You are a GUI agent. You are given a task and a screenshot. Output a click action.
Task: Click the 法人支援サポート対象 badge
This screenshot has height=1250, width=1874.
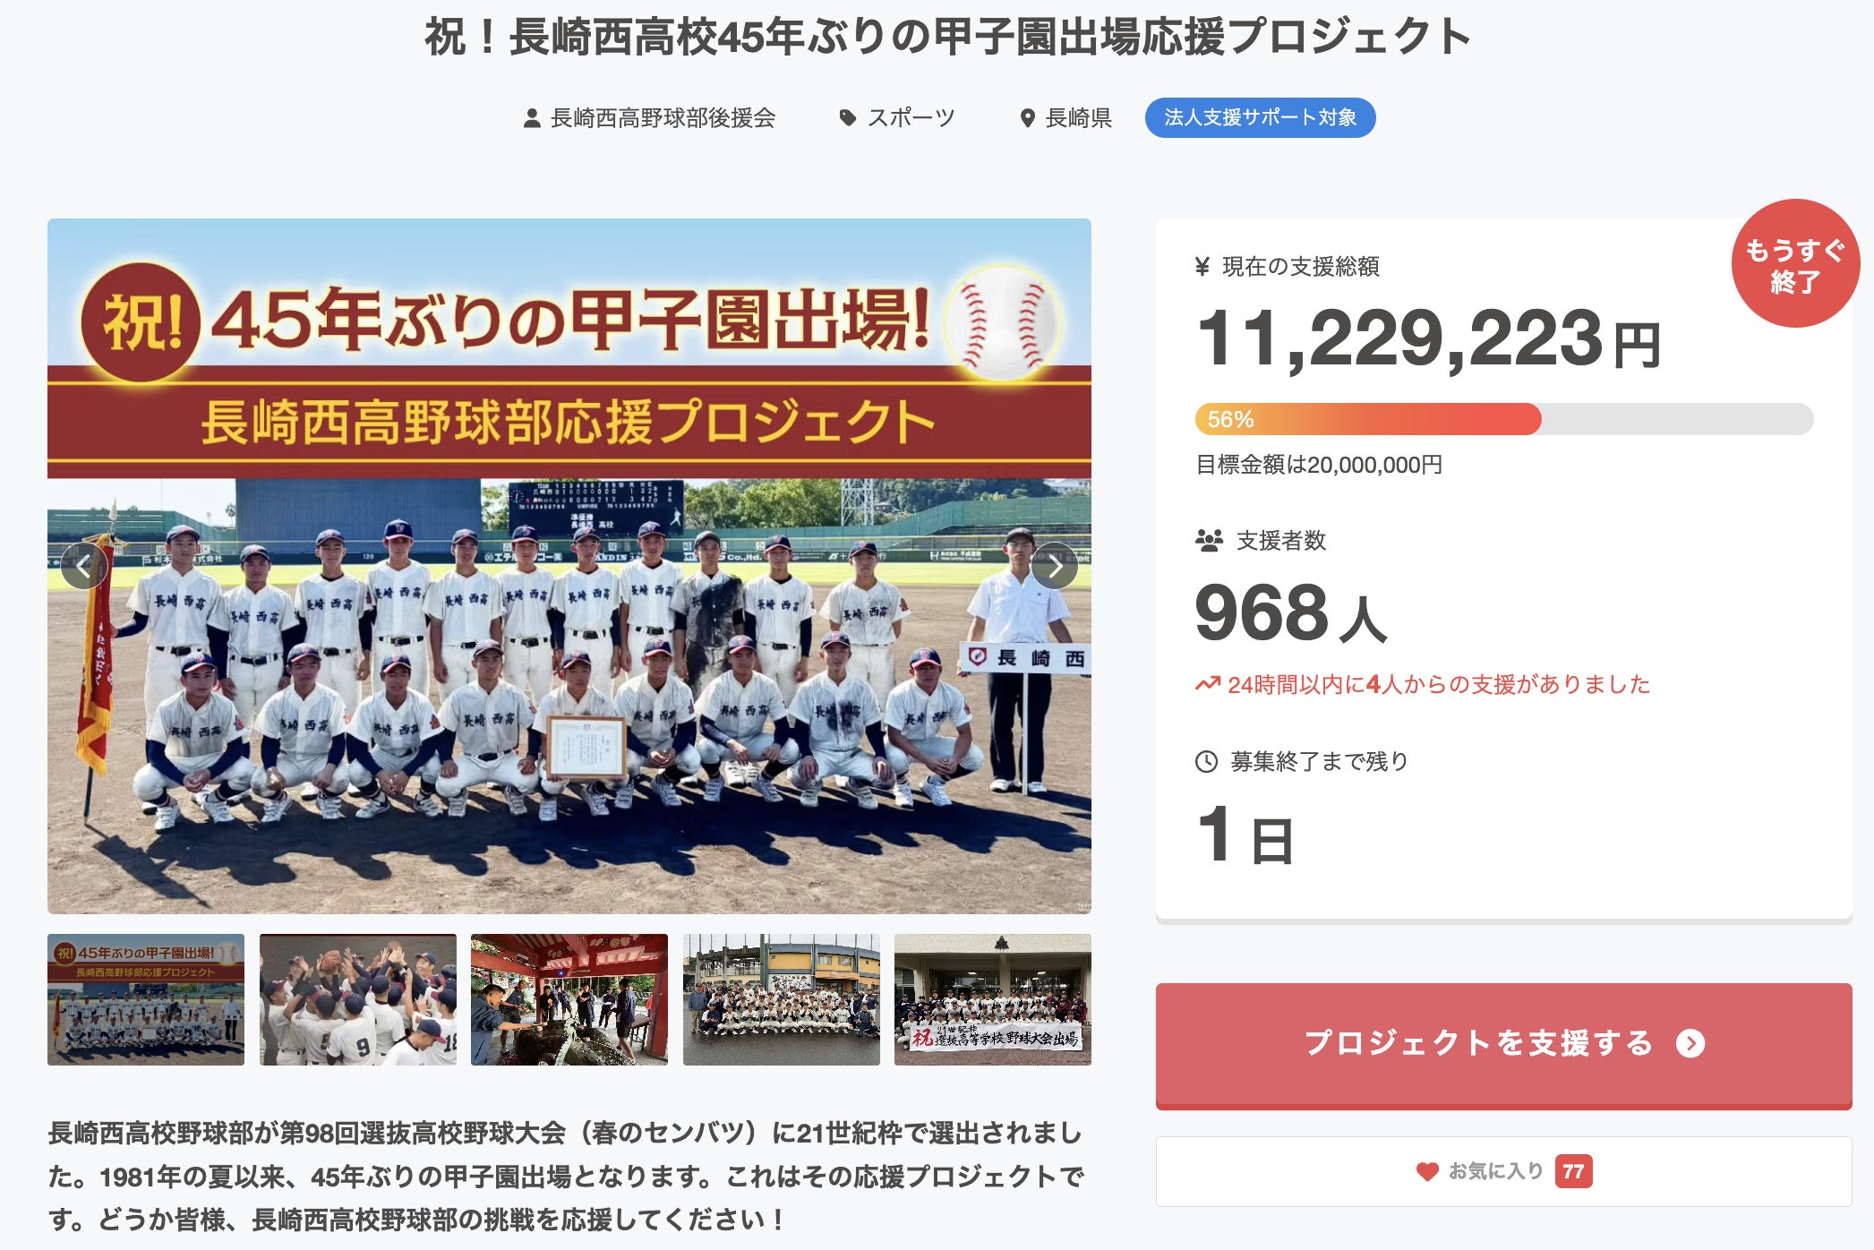tap(1260, 117)
